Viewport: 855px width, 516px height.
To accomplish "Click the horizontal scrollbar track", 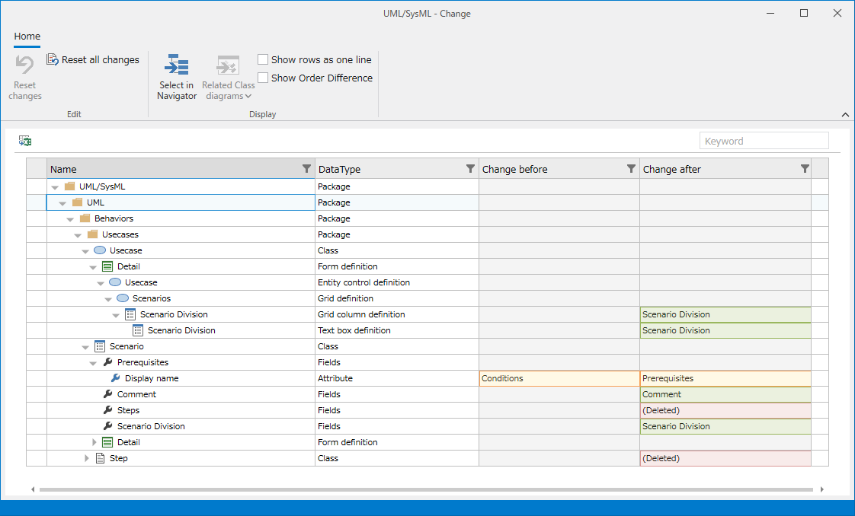I will (427, 489).
